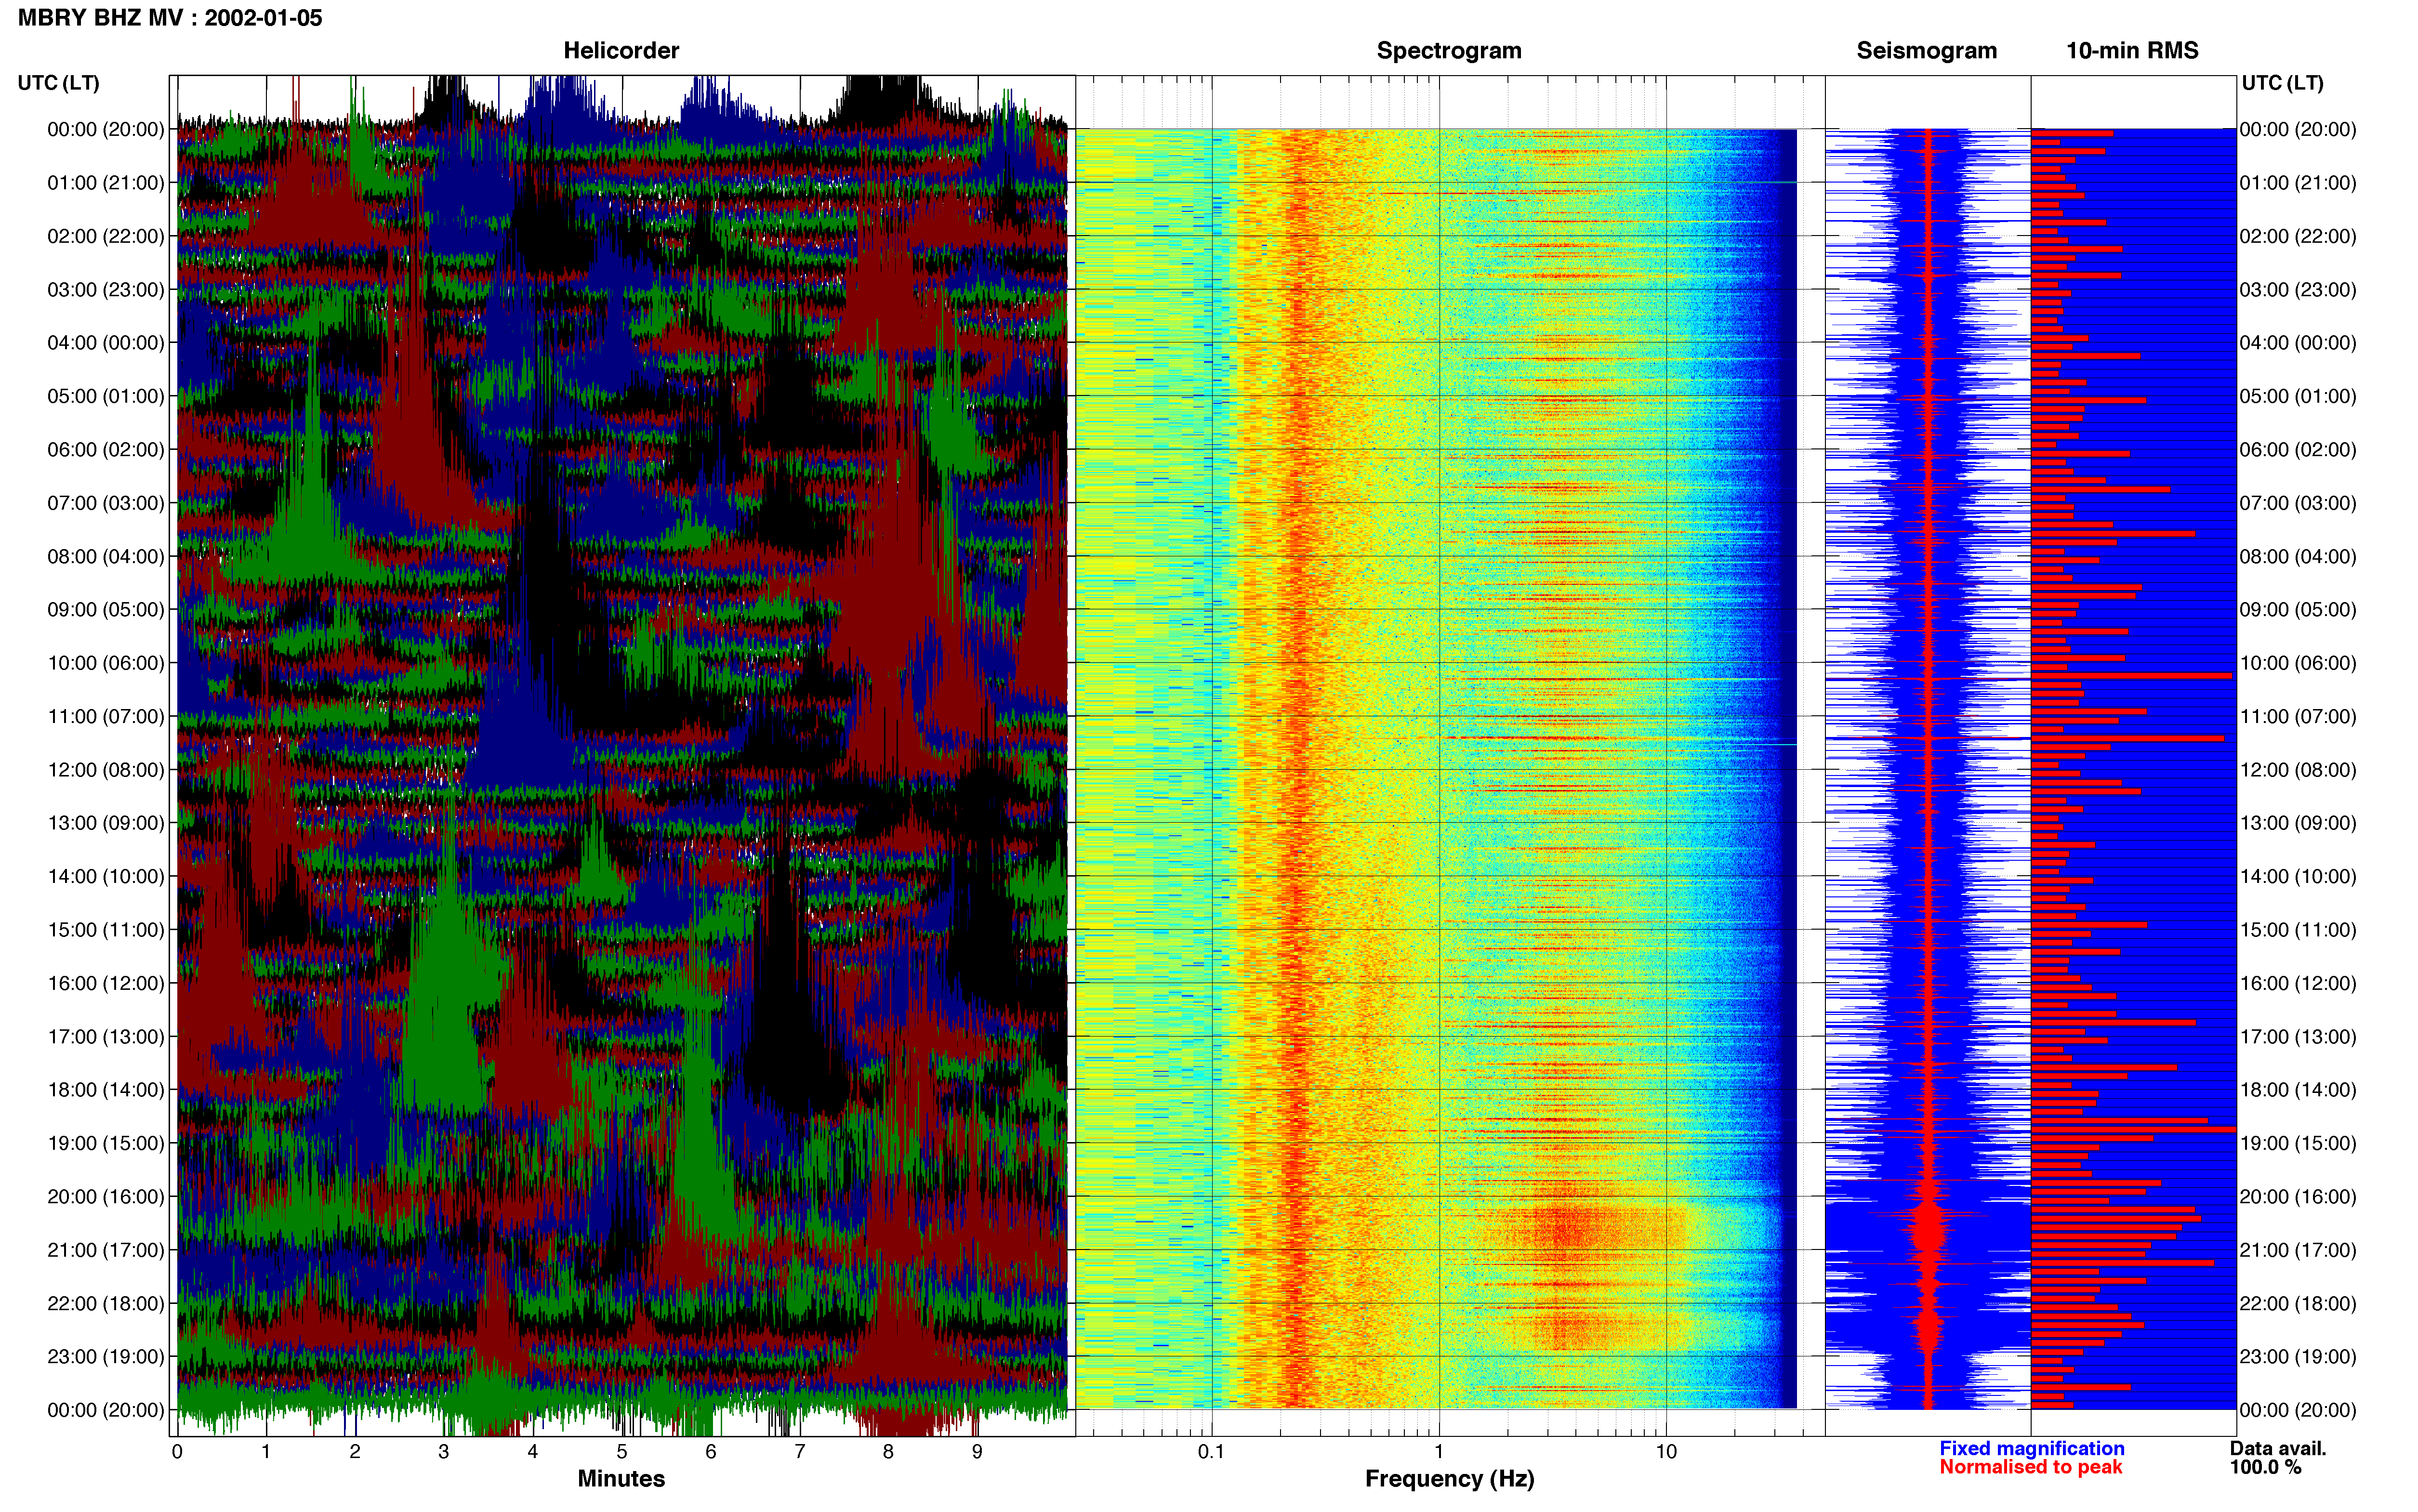Click the 'Helicorder' panel heading
This screenshot has width=2418, height=1512.
pos(621,51)
